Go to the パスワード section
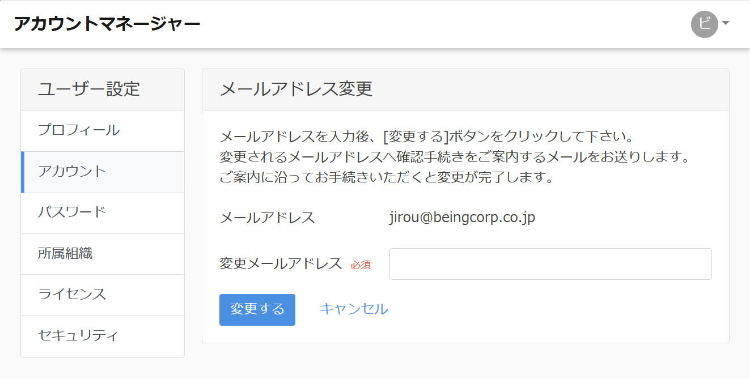This screenshot has height=379, width=750. click(72, 212)
